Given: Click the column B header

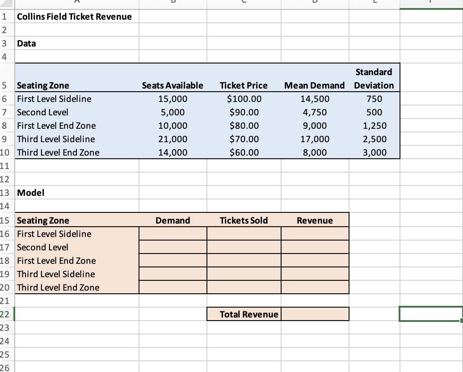Looking at the screenshot, I should pos(173,4).
